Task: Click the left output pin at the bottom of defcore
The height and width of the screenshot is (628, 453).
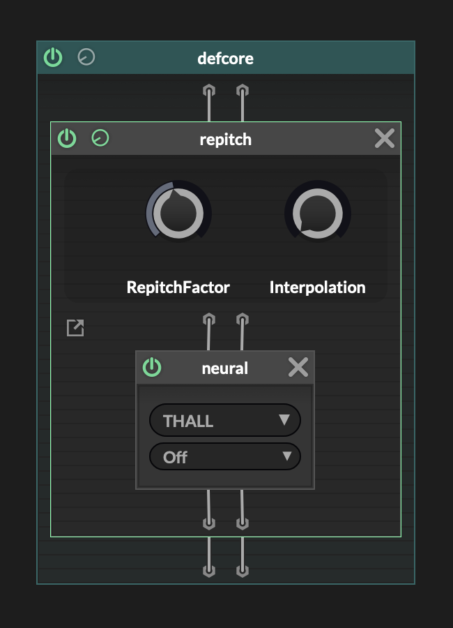Action: [209, 570]
